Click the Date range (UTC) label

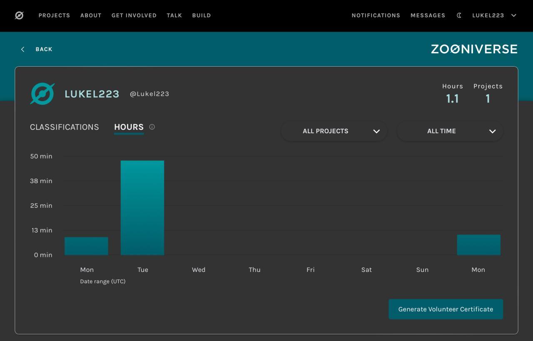pos(103,281)
